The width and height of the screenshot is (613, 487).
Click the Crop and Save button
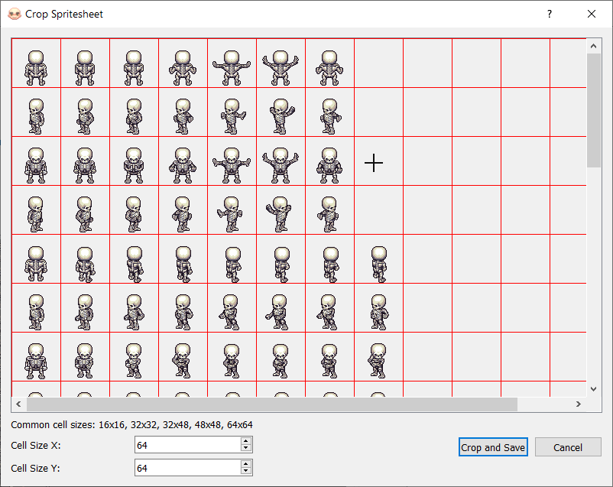[493, 447]
